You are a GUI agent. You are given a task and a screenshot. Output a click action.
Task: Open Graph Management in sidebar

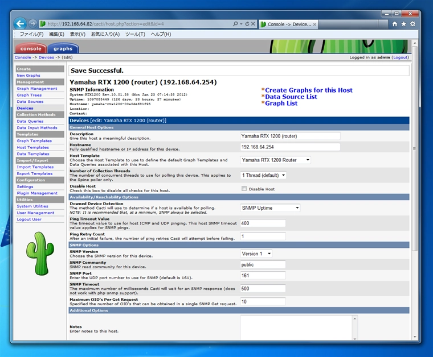tap(37, 89)
